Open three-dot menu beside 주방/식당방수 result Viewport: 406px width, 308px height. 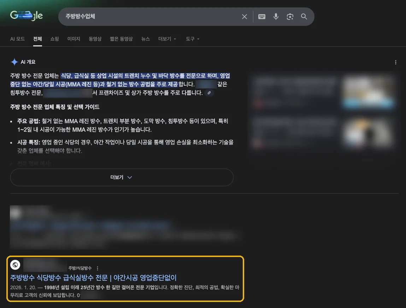(98, 268)
